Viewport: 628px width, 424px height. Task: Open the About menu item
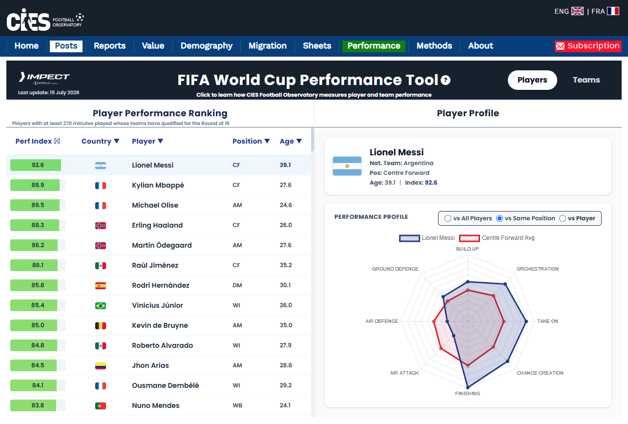tap(481, 46)
